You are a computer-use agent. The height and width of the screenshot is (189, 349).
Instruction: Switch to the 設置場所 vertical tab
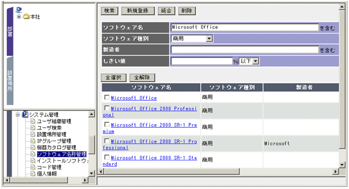coord(10,80)
